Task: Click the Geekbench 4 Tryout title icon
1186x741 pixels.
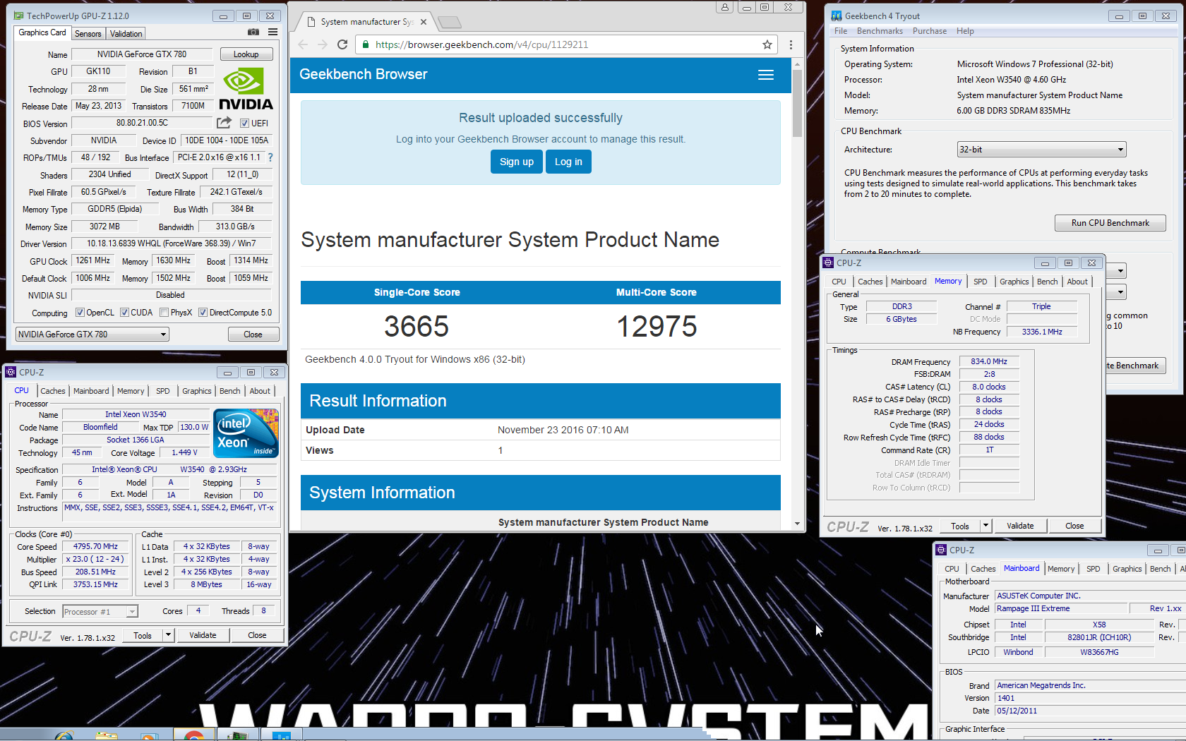Action: 837,16
